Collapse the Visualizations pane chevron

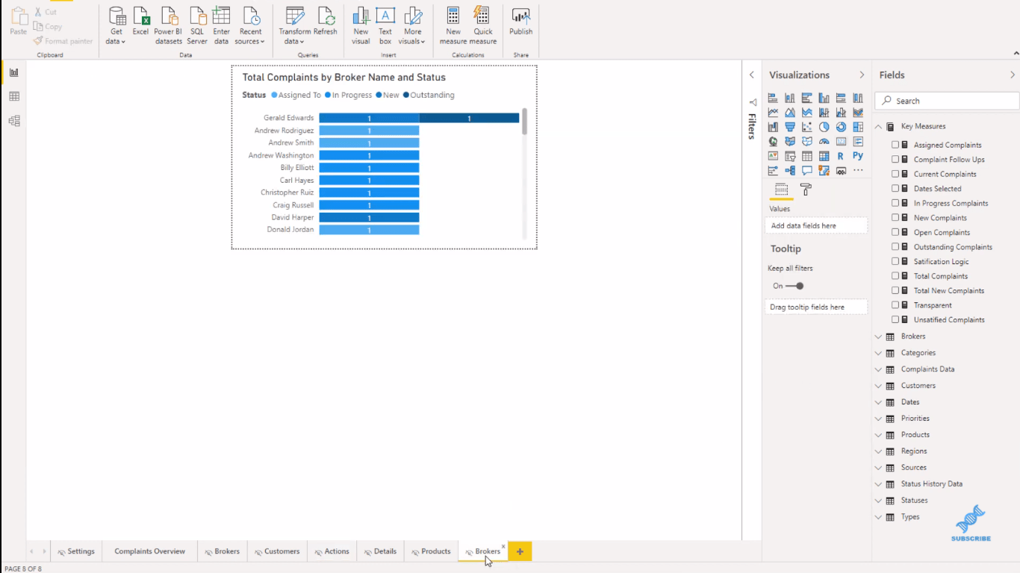(x=862, y=75)
